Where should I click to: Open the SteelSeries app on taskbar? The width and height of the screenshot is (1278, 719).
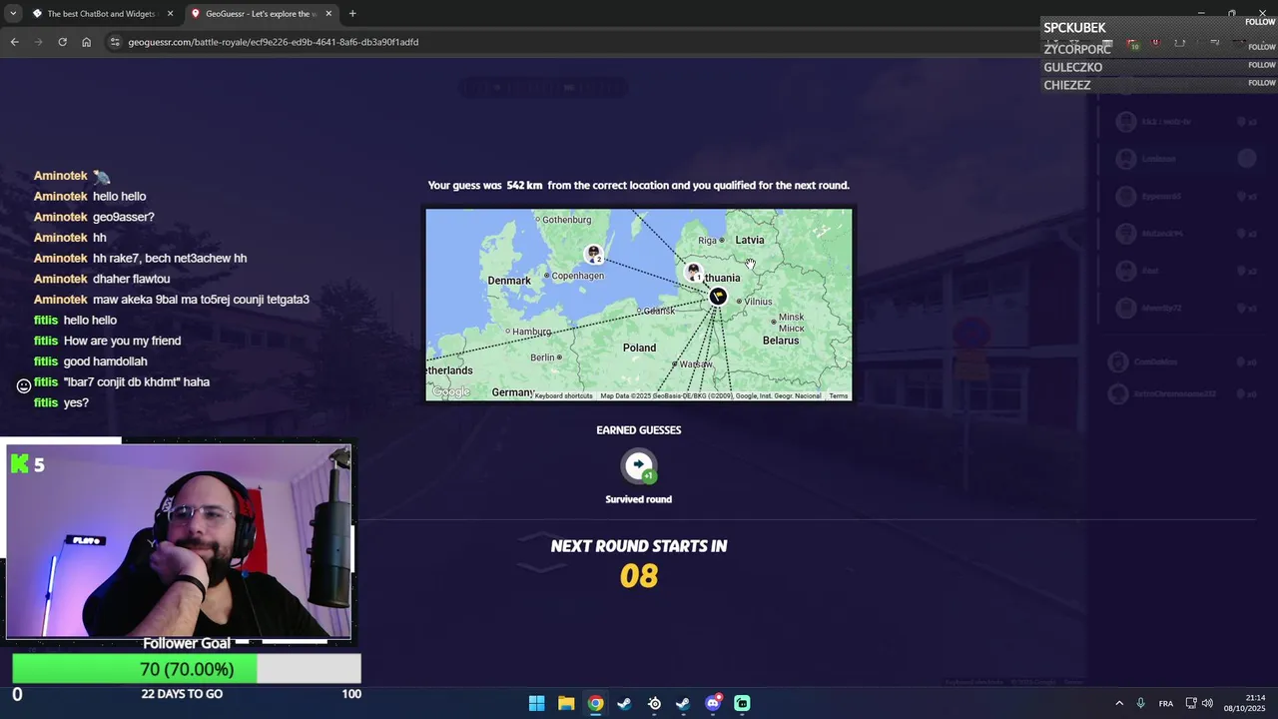pyautogui.click(x=654, y=703)
